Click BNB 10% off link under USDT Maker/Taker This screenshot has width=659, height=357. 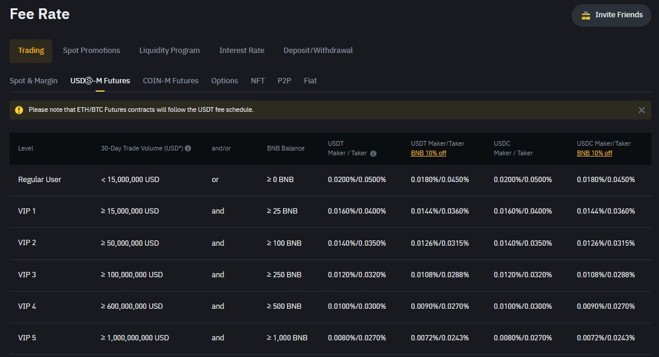tap(428, 154)
